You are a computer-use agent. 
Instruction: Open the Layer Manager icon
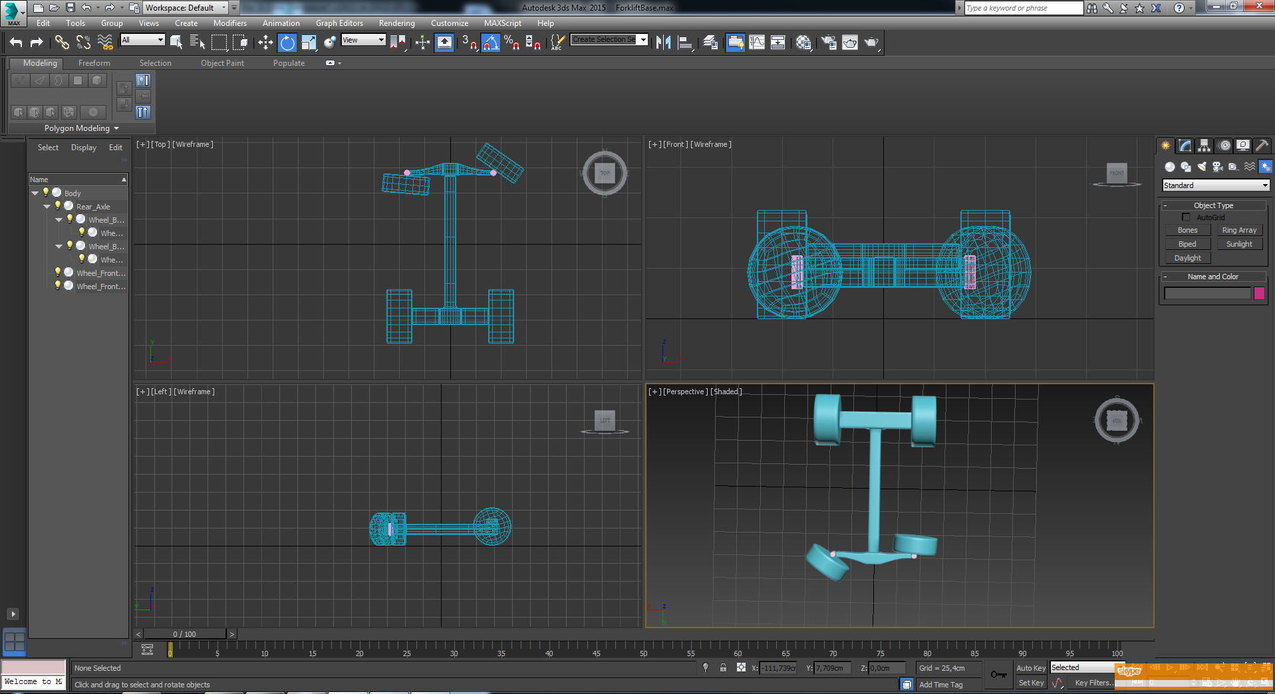tap(710, 43)
